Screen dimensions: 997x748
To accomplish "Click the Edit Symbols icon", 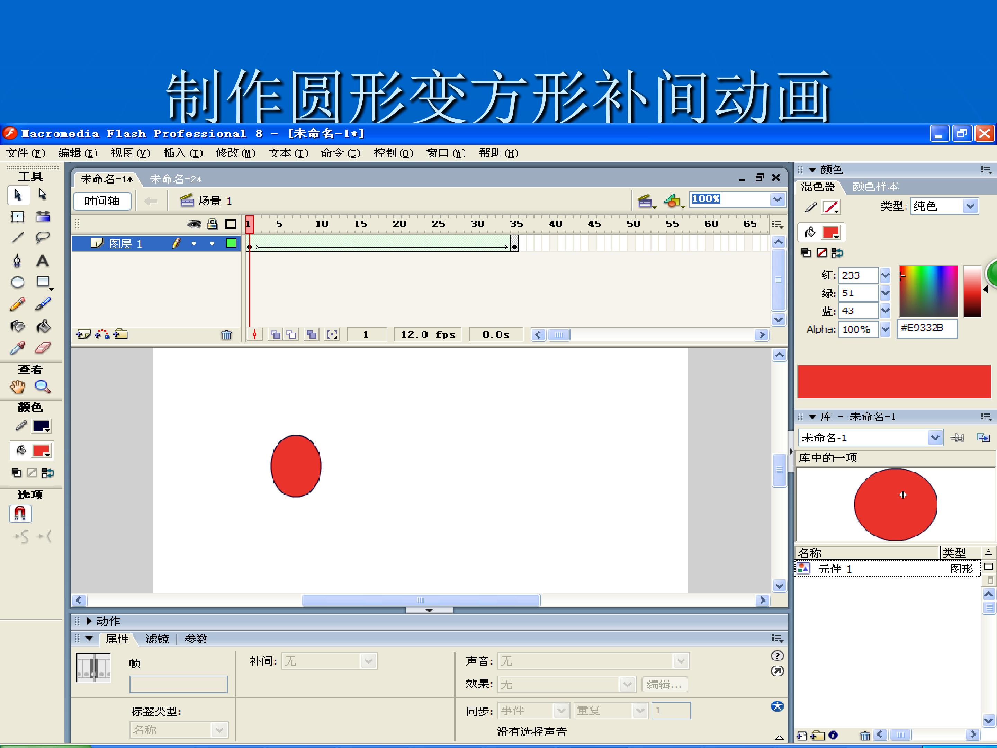I will point(673,201).
